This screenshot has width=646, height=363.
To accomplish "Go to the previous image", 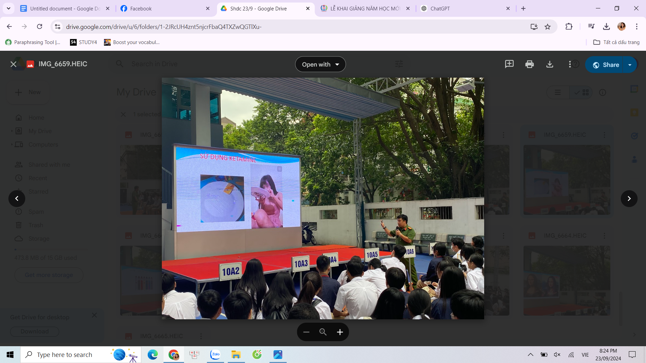I will coord(17,199).
